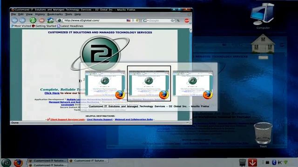The image size is (298, 167).
Task: Click the 'Done' status bar text
Action: pos(15,122)
